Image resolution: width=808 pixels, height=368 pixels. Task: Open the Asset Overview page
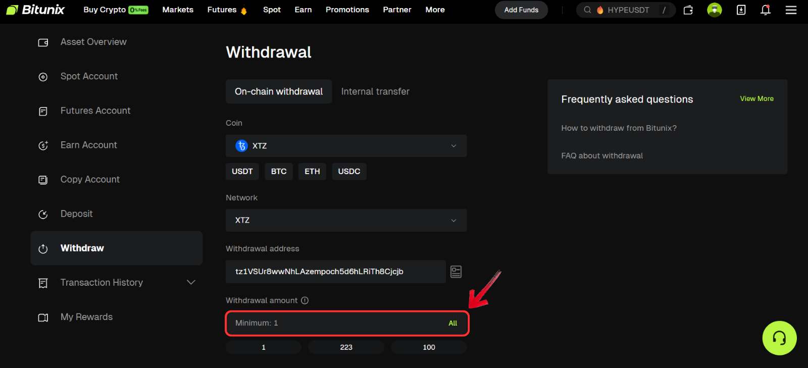tap(93, 42)
